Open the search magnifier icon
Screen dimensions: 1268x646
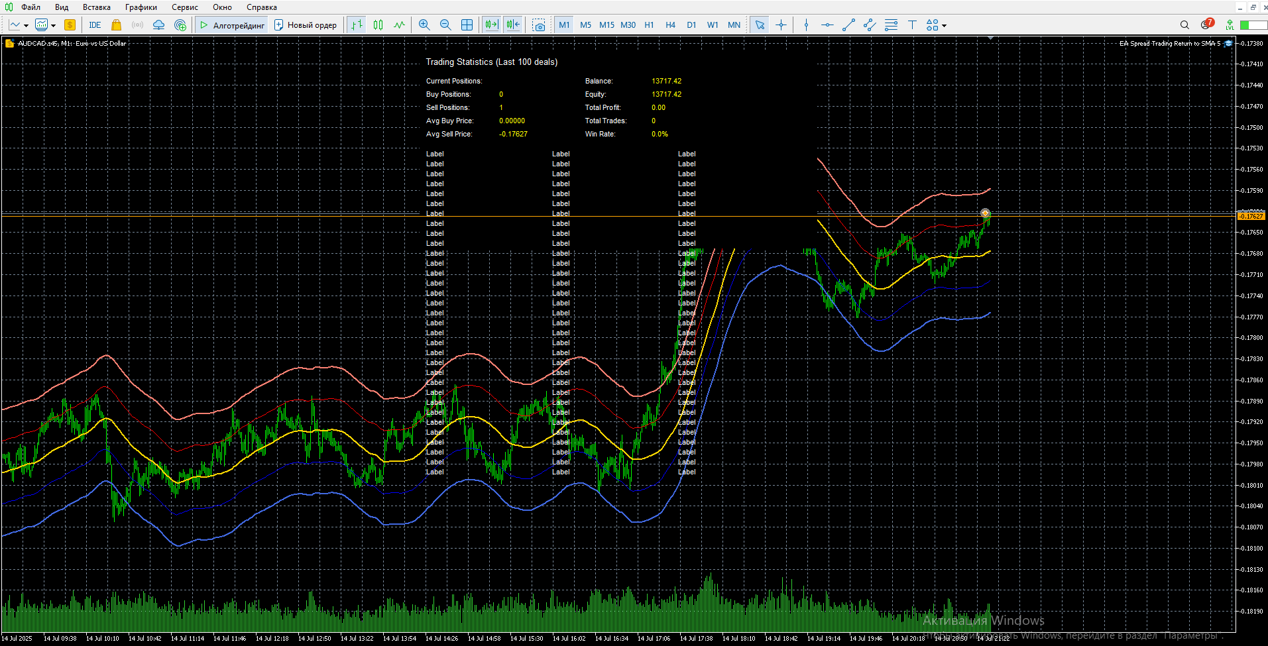pos(1184,25)
